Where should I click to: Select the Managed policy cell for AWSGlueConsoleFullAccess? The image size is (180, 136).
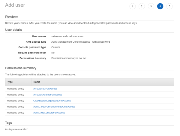[x=15, y=113]
